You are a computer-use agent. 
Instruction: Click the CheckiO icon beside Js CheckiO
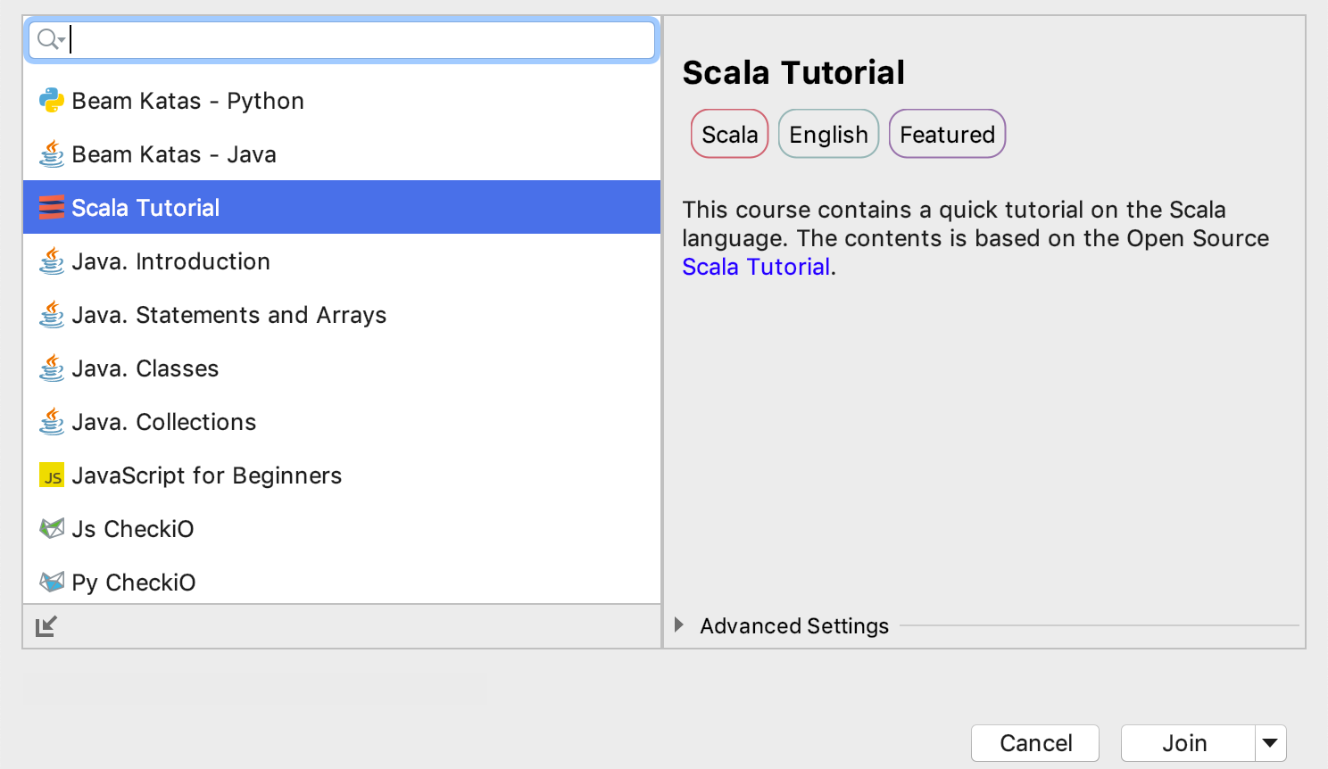52,528
